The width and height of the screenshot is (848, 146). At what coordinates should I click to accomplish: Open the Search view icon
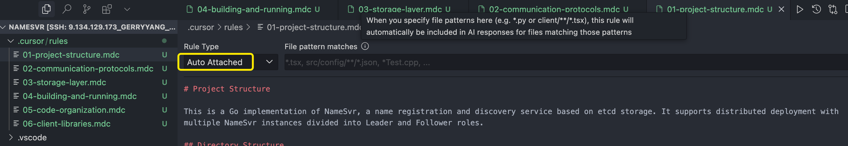pos(67,9)
